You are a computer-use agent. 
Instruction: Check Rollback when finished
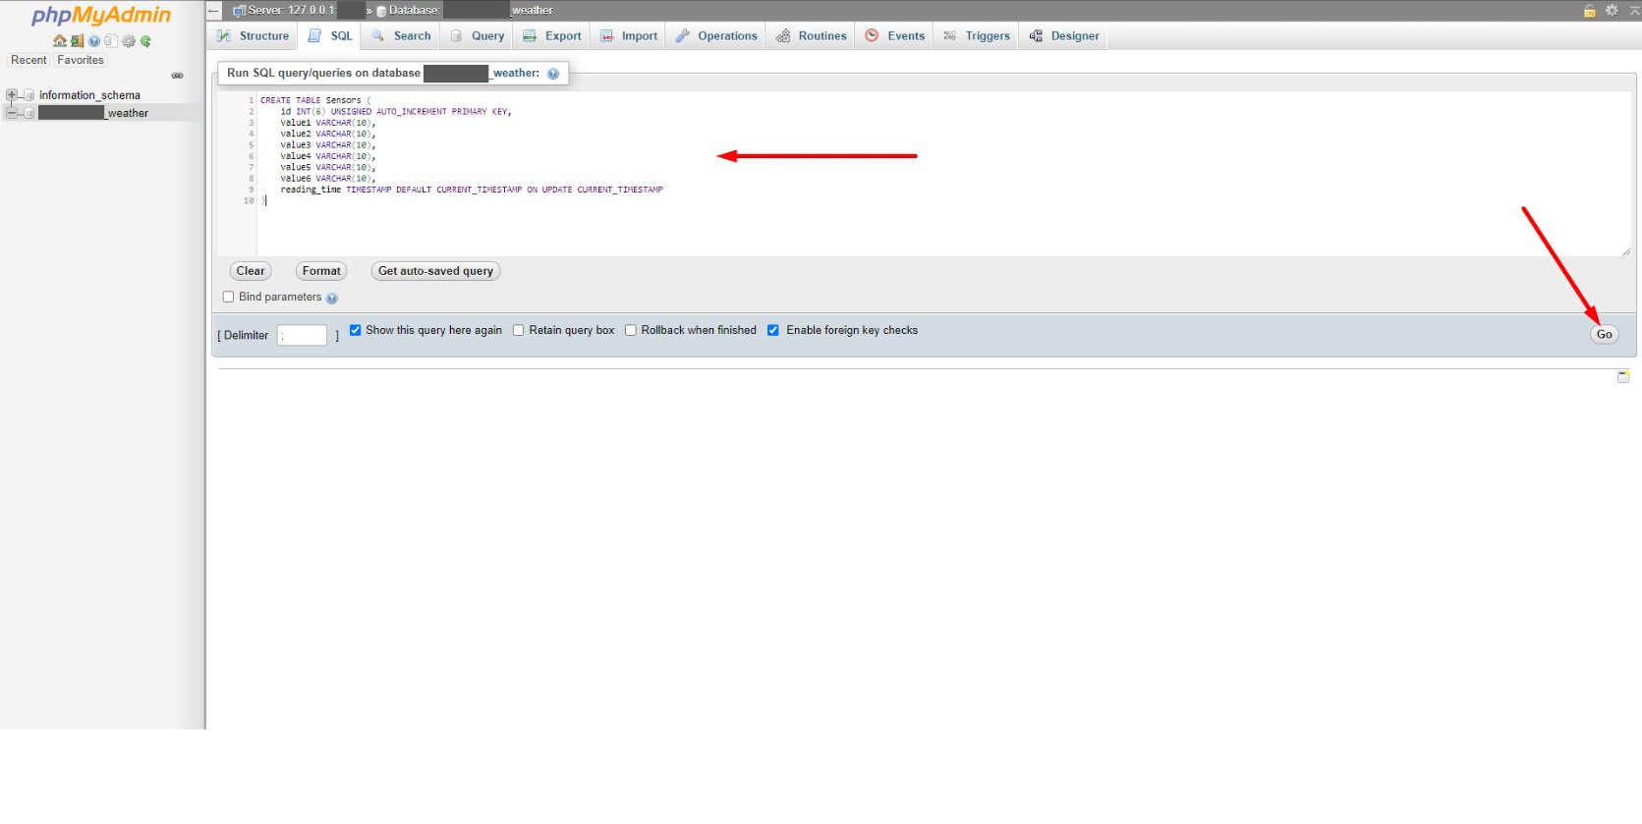(x=631, y=330)
